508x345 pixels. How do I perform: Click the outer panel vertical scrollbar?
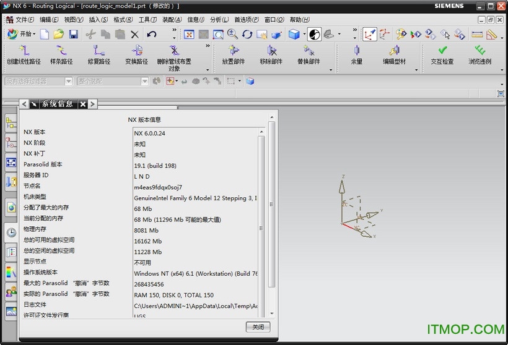(x=272, y=205)
